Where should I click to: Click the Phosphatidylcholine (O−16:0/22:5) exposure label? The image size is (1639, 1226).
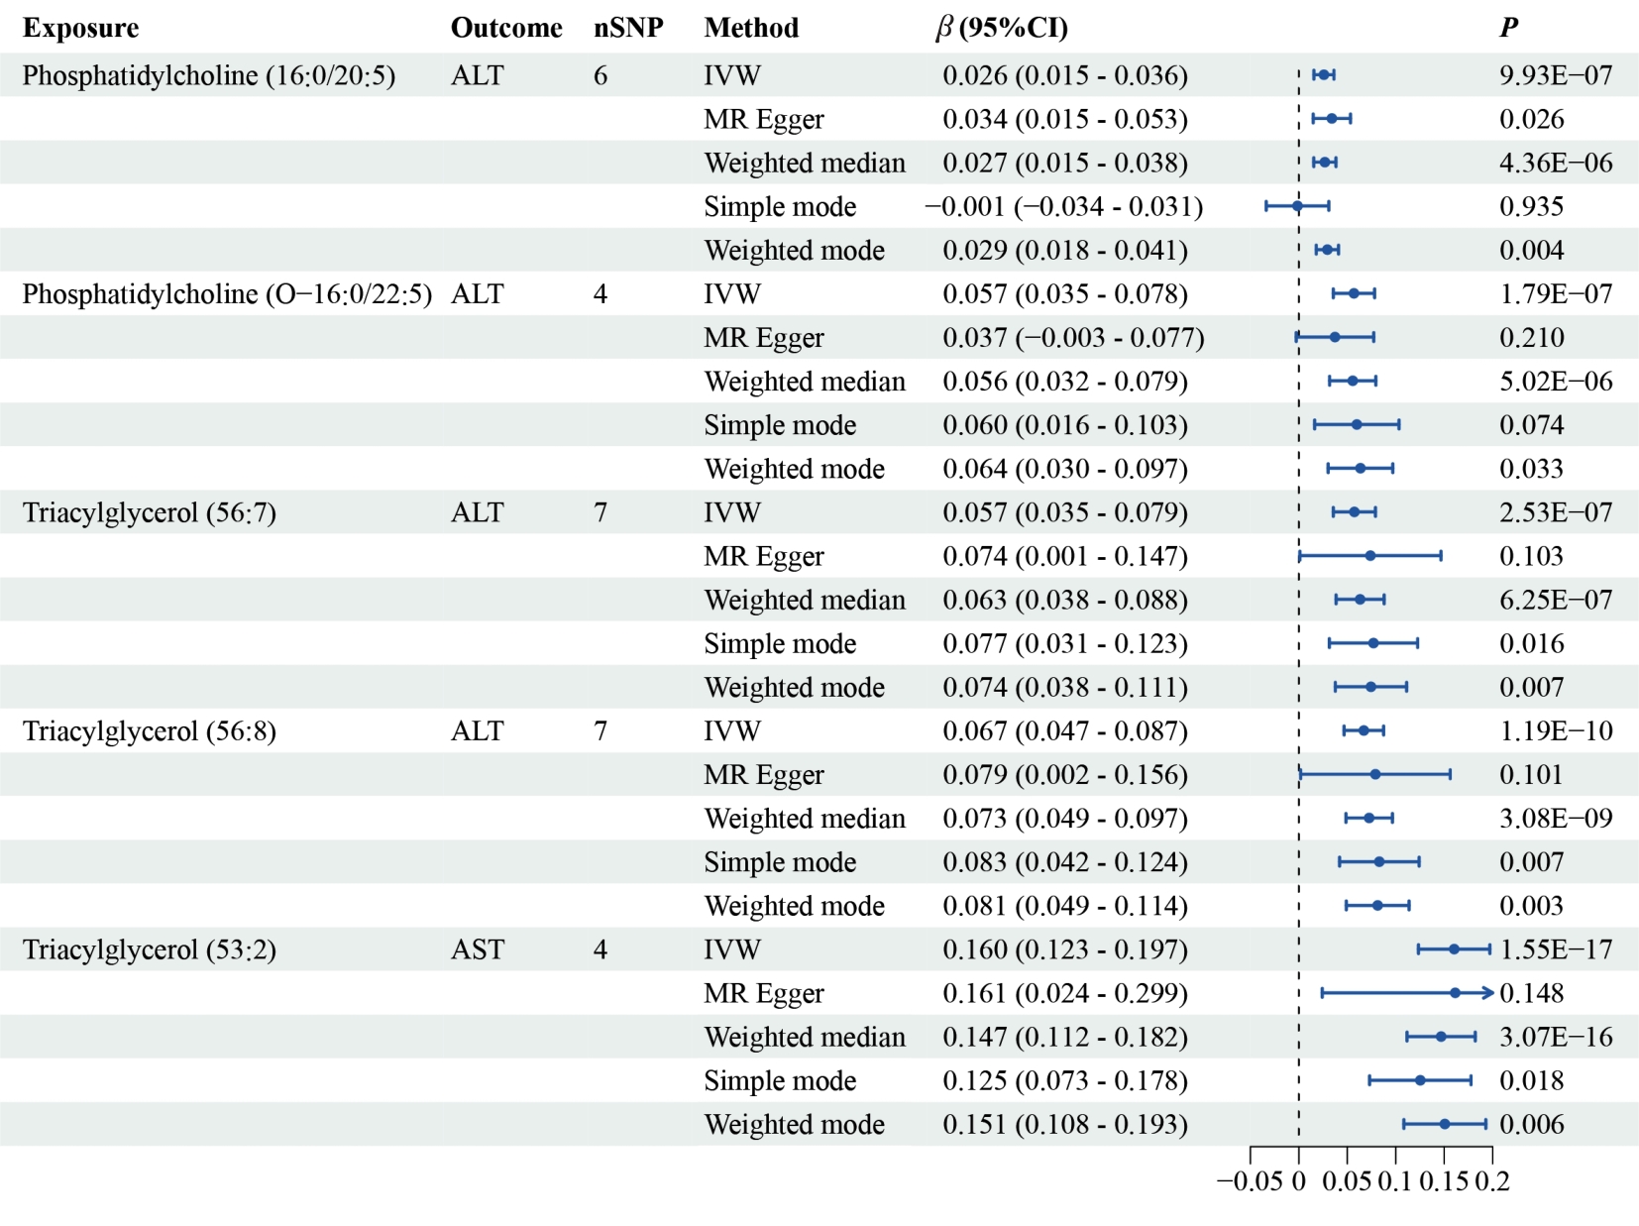click(x=227, y=294)
